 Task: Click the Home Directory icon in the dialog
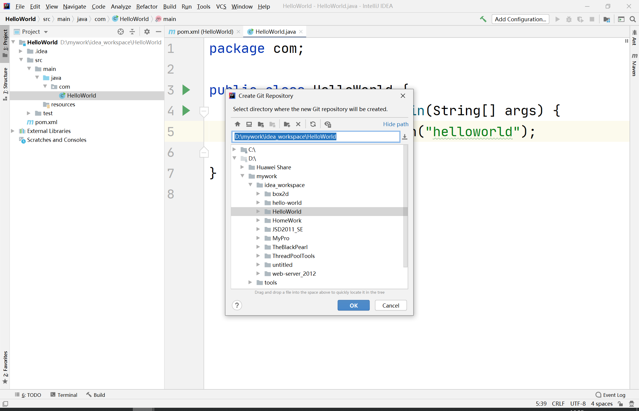(x=237, y=124)
